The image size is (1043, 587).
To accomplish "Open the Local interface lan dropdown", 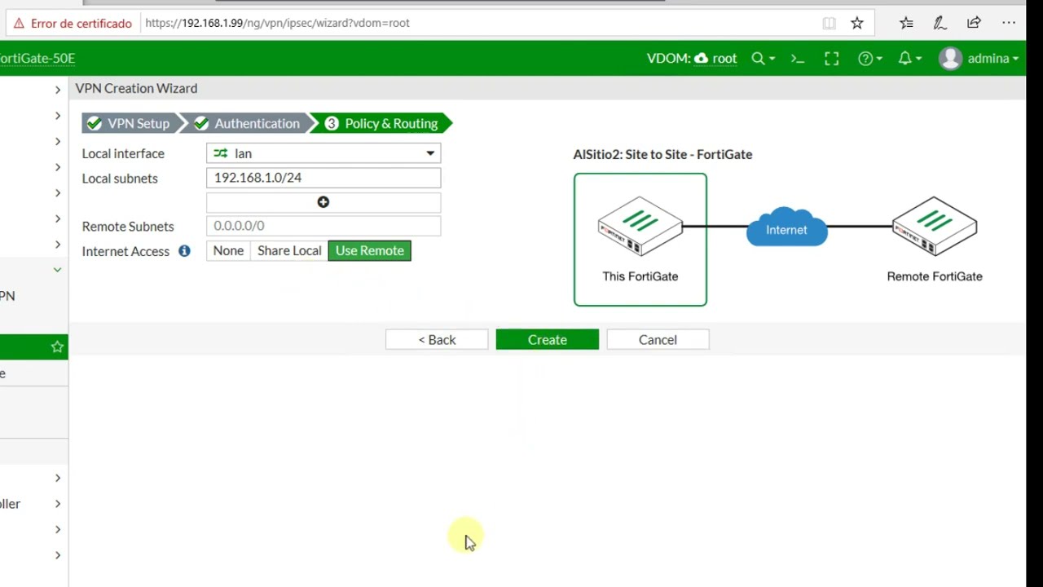I will [323, 153].
